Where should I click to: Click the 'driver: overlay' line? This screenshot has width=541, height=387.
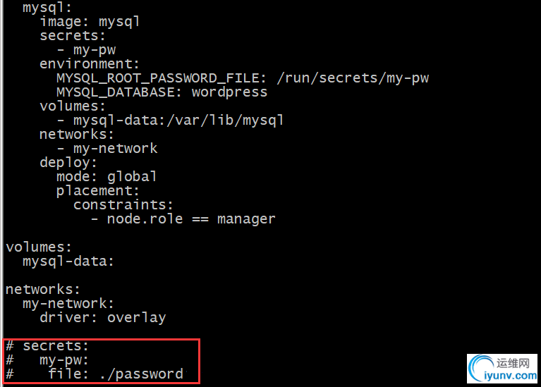(x=102, y=318)
